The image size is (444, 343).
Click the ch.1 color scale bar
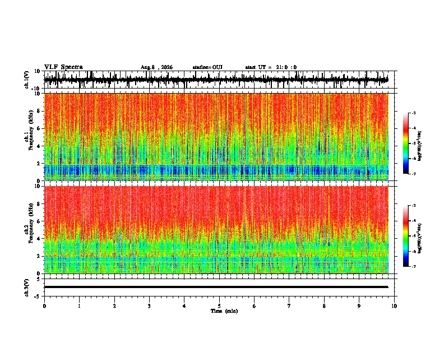point(405,143)
